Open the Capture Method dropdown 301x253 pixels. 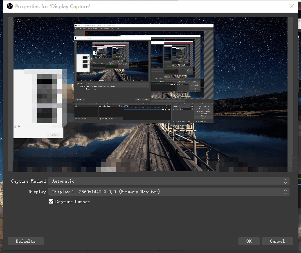(x=168, y=181)
